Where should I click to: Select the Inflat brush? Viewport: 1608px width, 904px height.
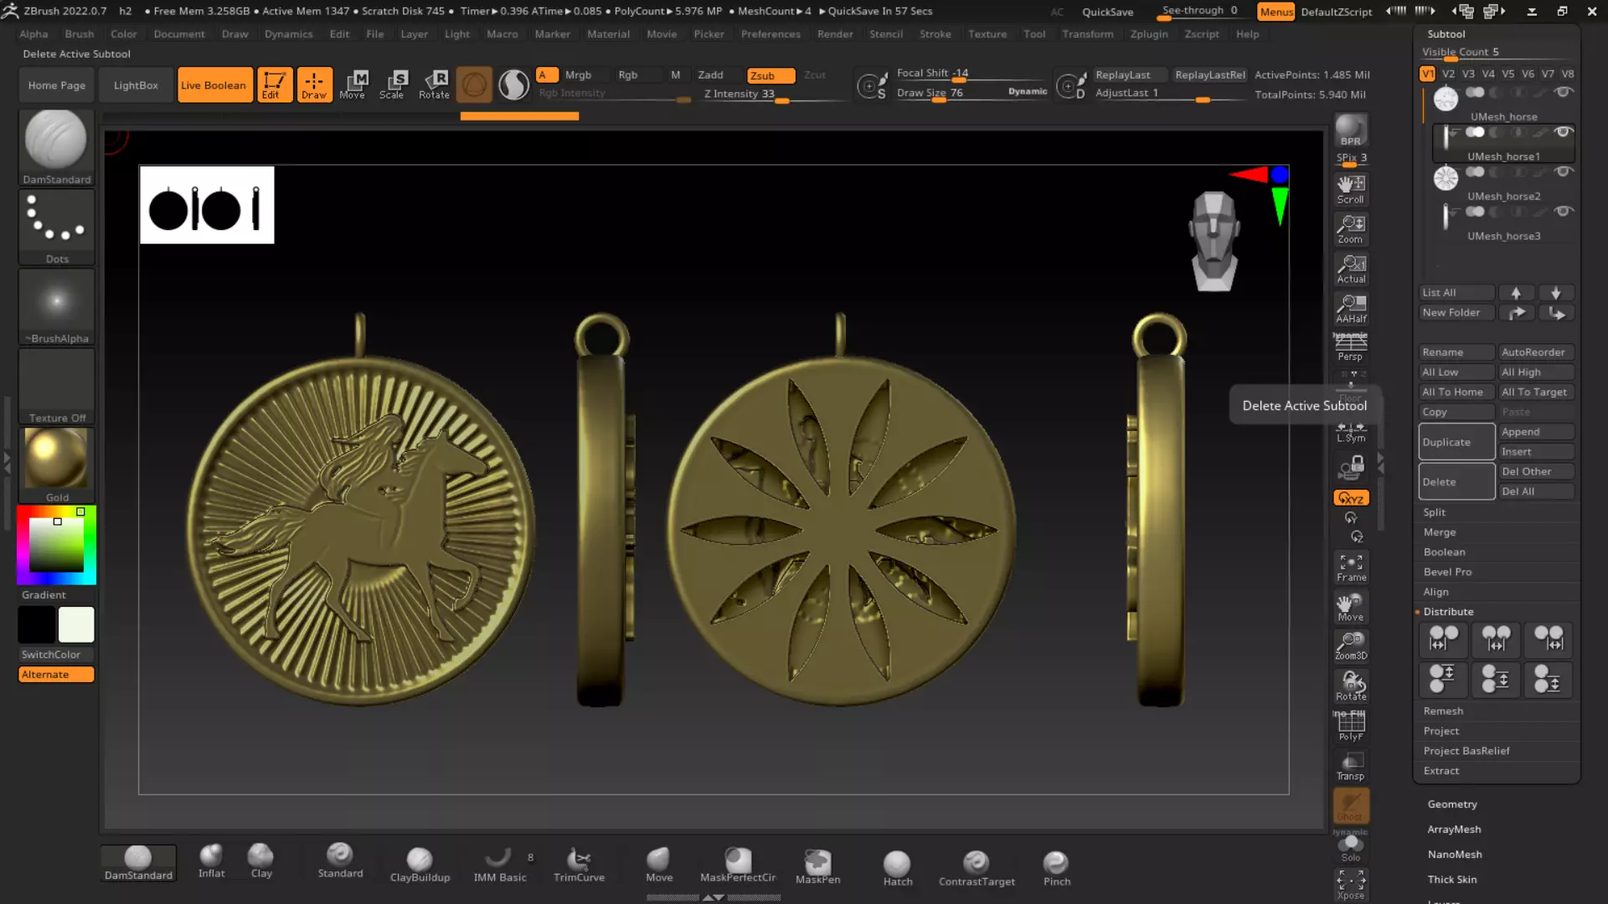point(211,861)
